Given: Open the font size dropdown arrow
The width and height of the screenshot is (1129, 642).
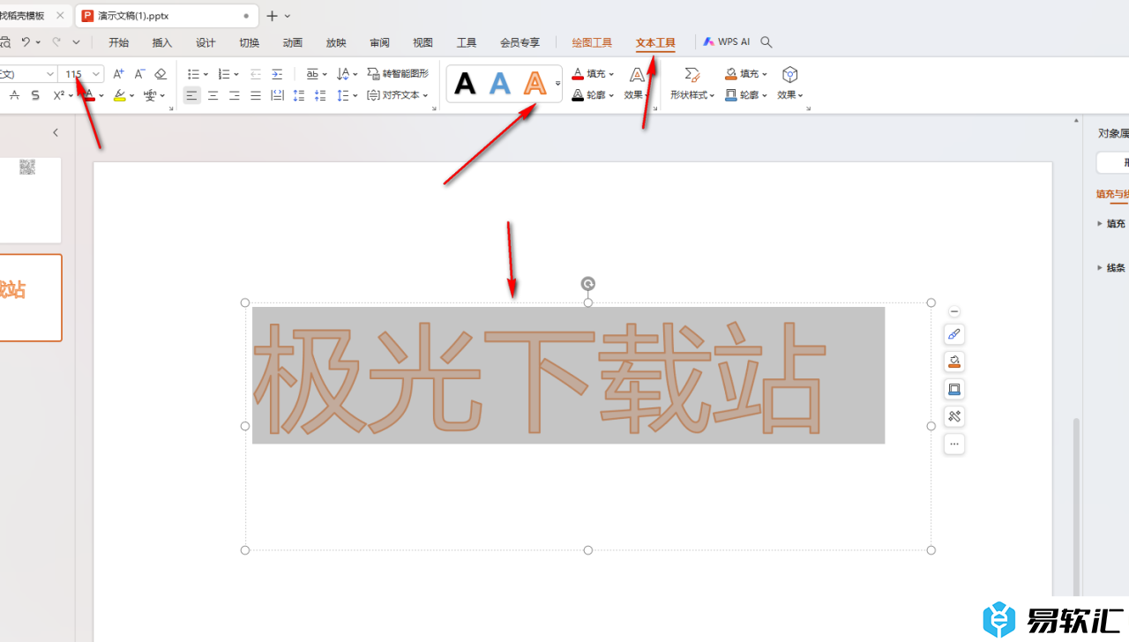Looking at the screenshot, I should pos(96,74).
